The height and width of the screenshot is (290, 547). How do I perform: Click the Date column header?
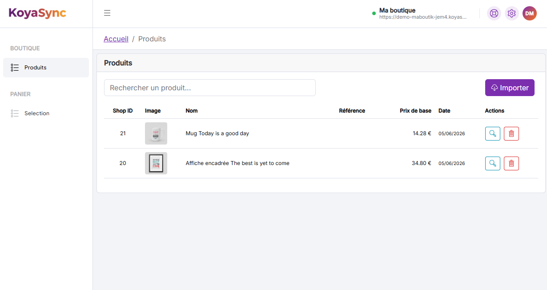click(444, 111)
